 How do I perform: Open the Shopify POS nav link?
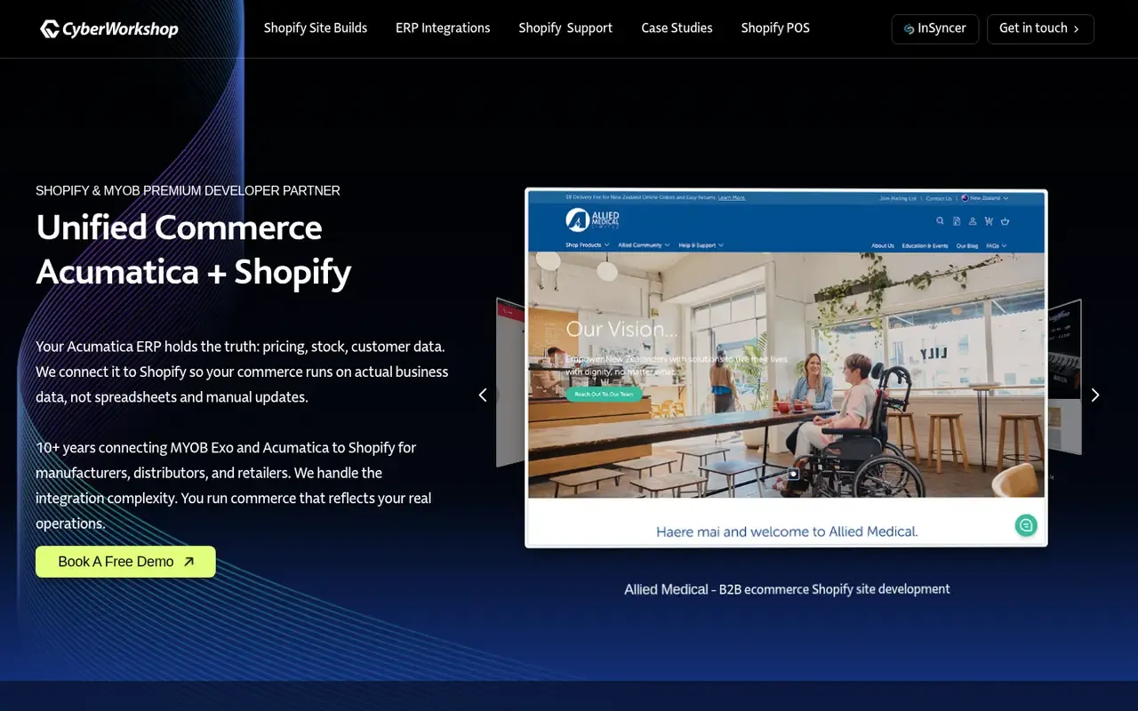pos(775,28)
